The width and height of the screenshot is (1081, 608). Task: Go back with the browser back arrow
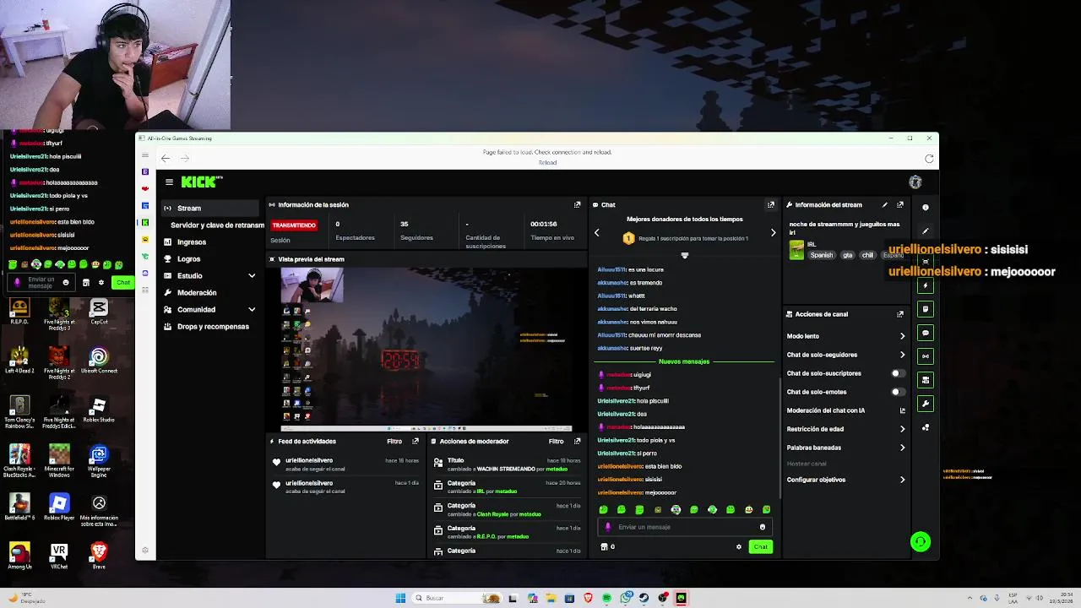pyautogui.click(x=166, y=158)
